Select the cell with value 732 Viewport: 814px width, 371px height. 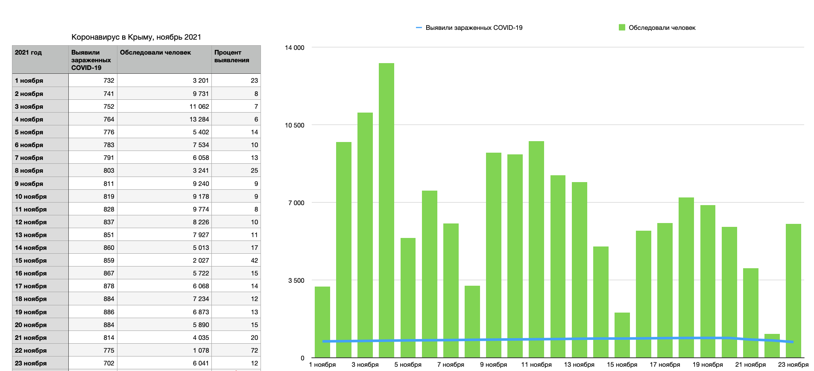click(x=93, y=81)
